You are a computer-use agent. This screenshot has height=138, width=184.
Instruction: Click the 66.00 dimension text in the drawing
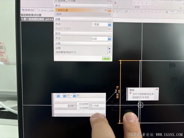point(117,96)
